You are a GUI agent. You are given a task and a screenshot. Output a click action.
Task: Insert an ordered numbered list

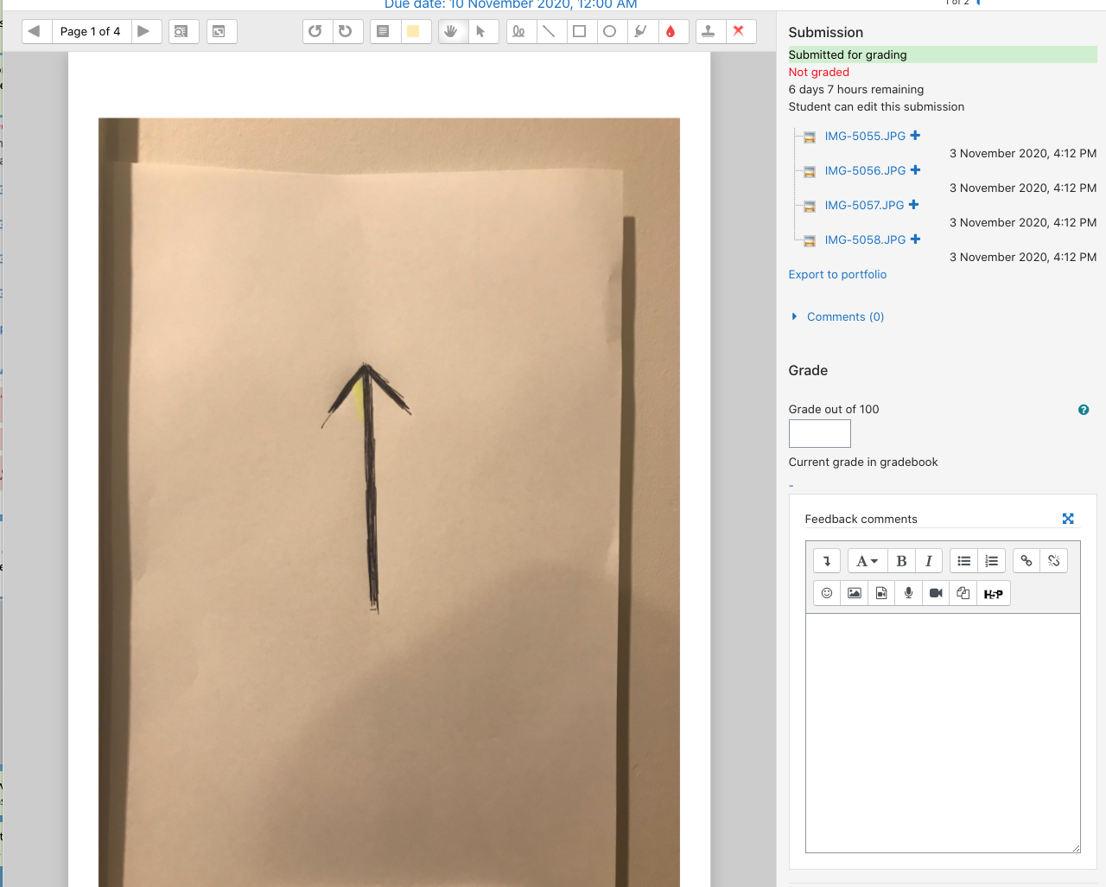point(992,561)
